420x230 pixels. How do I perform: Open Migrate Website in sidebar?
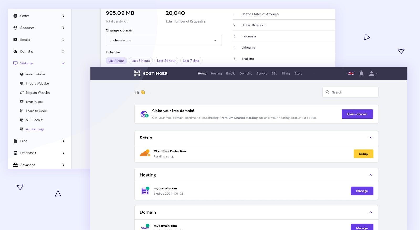click(x=38, y=93)
